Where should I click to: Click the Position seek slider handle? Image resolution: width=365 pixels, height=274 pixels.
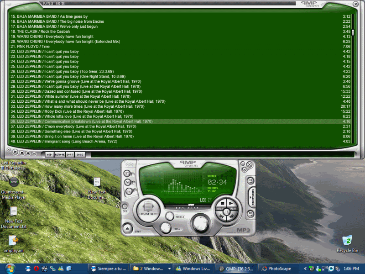tap(191, 205)
